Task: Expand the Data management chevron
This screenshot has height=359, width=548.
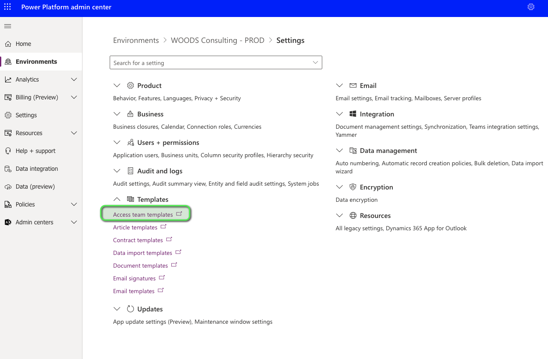Action: 339,150
